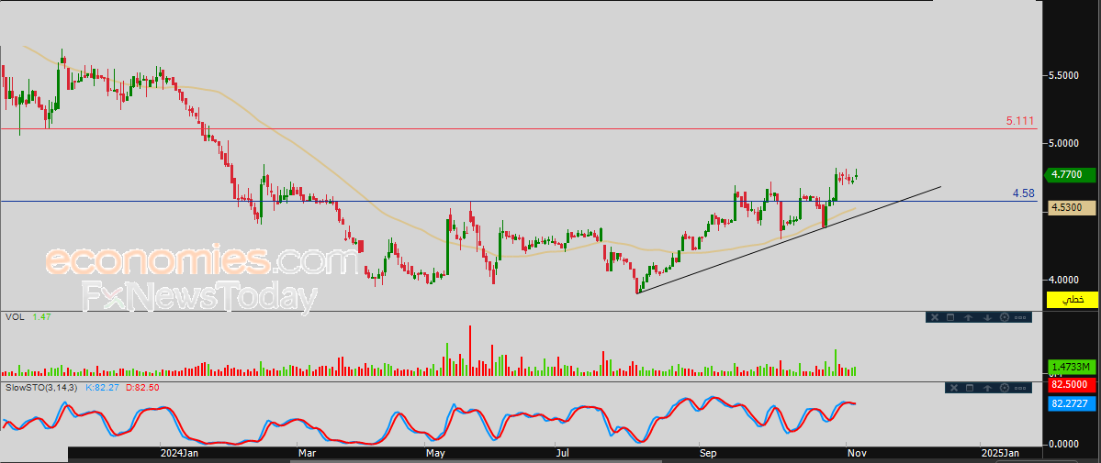Click the Jul date axis label
The height and width of the screenshot is (463, 1101).
pyautogui.click(x=563, y=453)
